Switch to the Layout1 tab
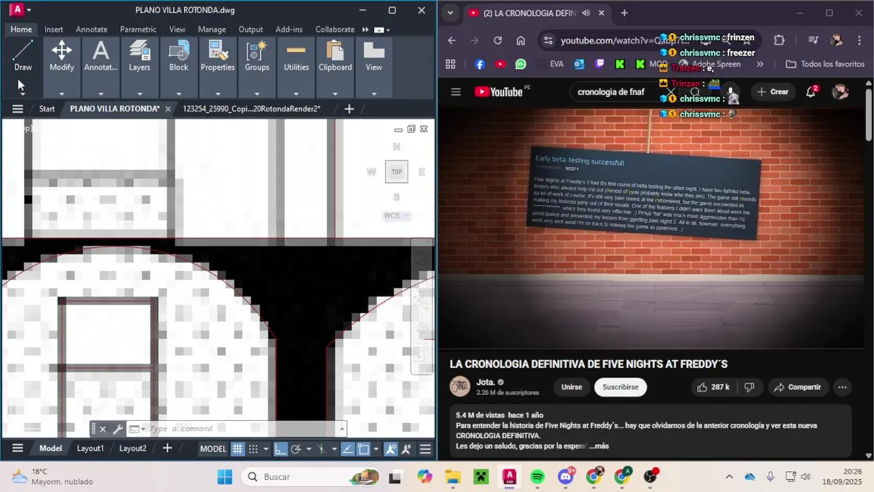The width and height of the screenshot is (874, 492). 90,448
